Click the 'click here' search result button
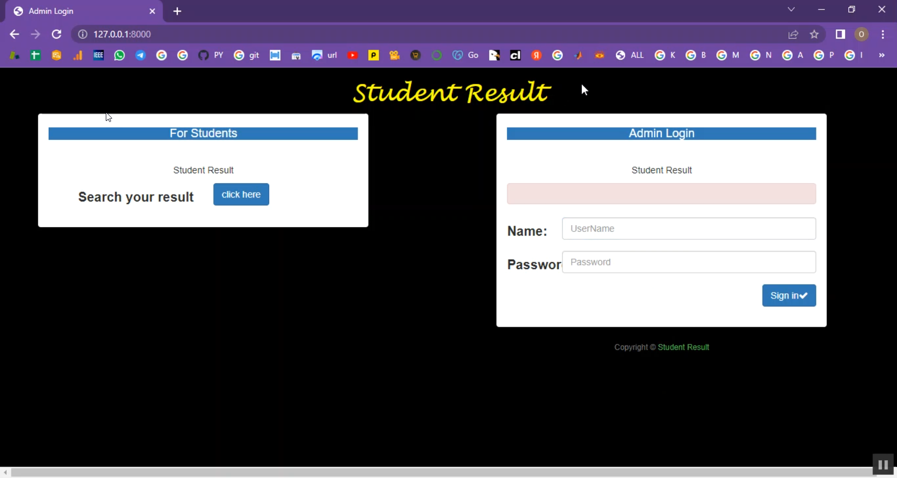This screenshot has width=897, height=478. 241,194
